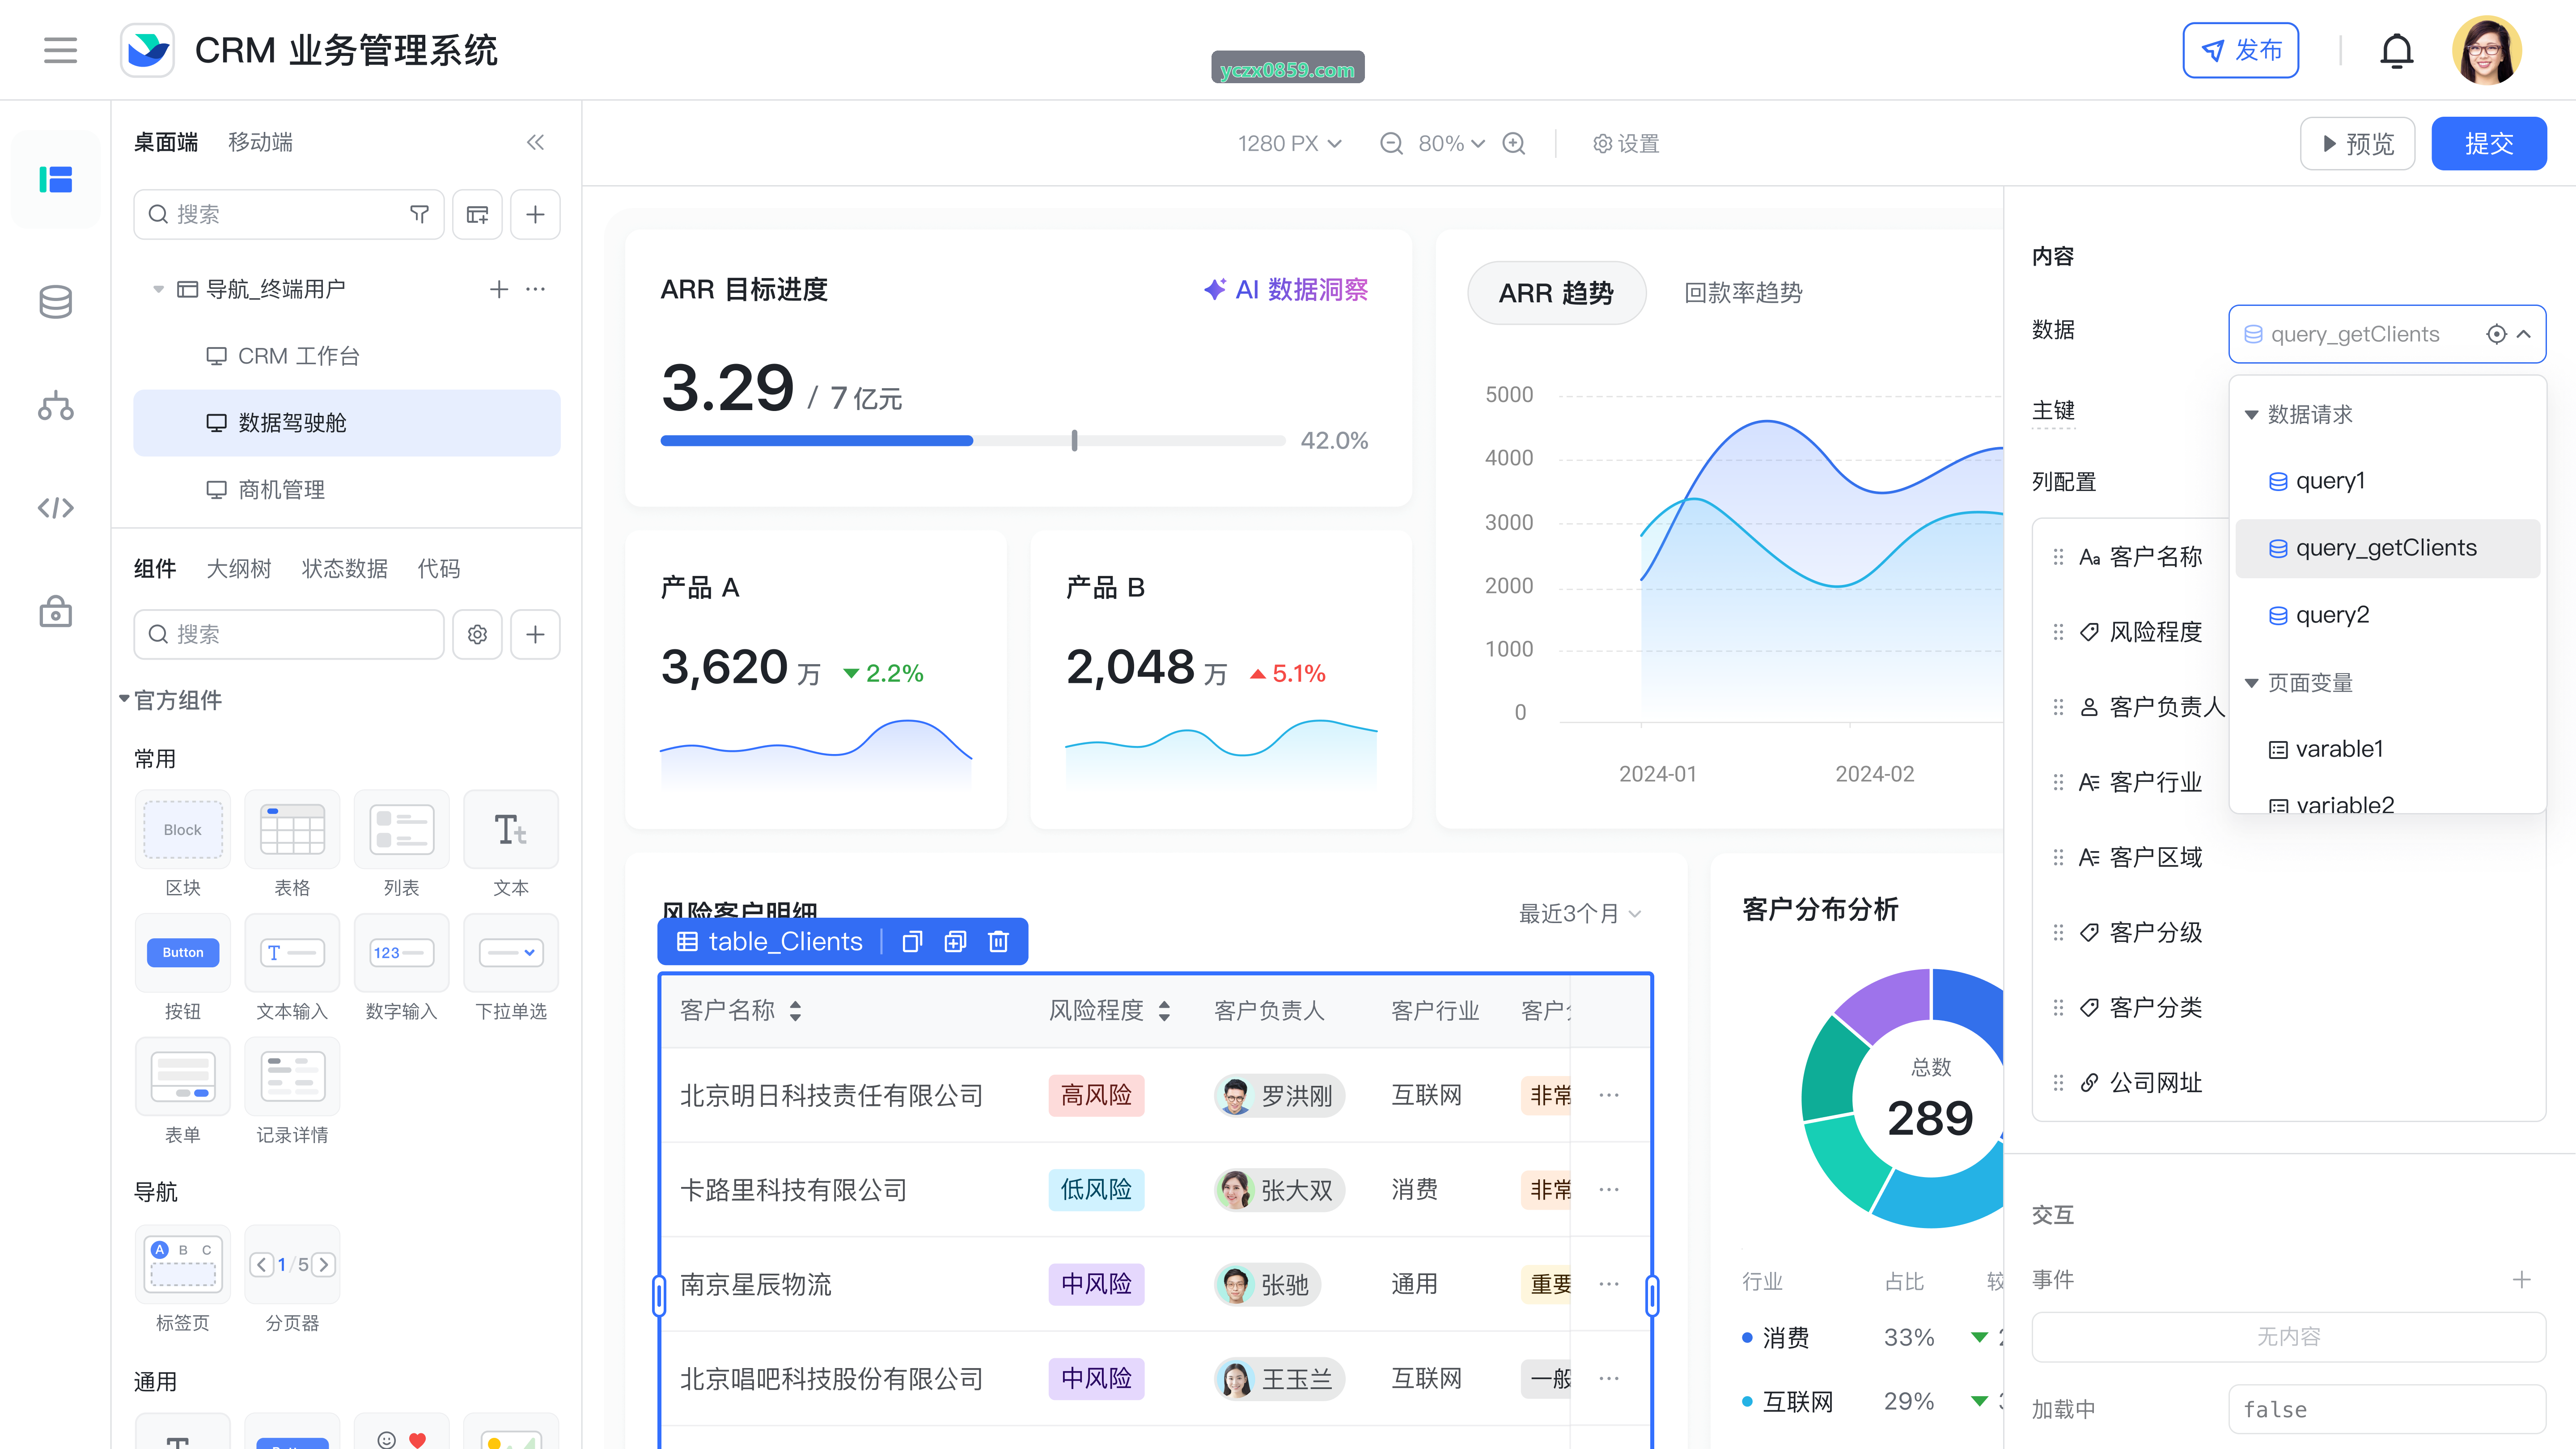Switch to the 回款率趋势 tab

[1743, 293]
